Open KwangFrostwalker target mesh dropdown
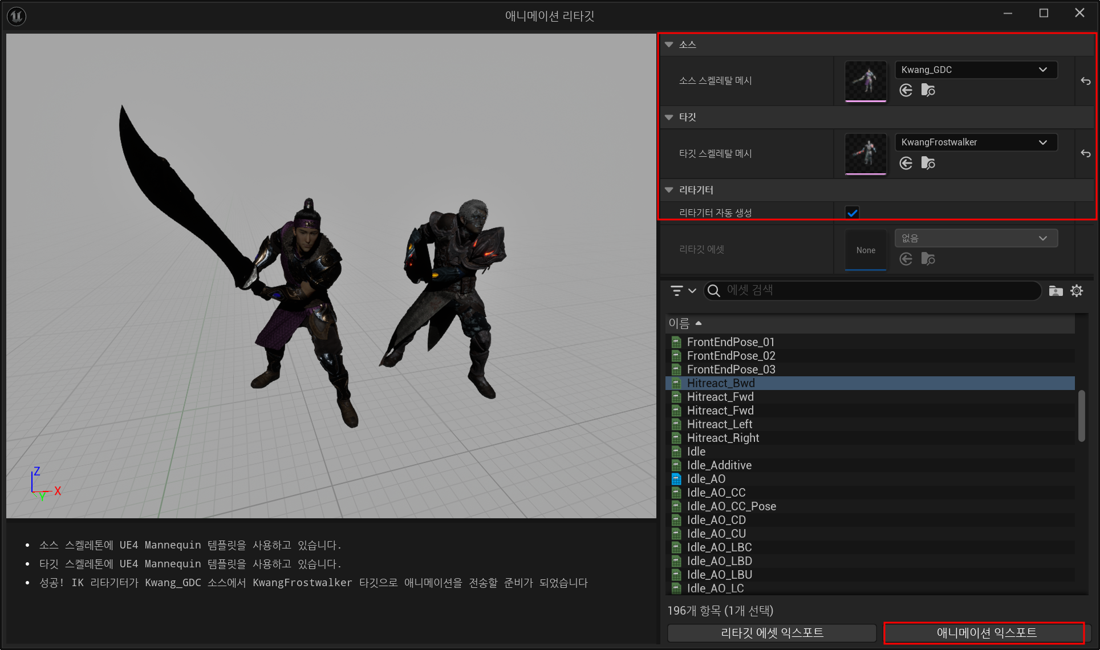The image size is (1100, 650). (x=976, y=142)
